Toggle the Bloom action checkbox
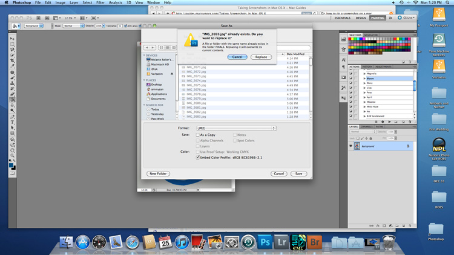This screenshot has width=454, height=255. [351, 79]
